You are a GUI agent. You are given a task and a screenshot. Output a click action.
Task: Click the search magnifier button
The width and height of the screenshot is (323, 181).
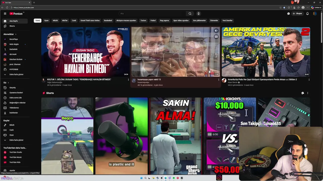pos(190,14)
